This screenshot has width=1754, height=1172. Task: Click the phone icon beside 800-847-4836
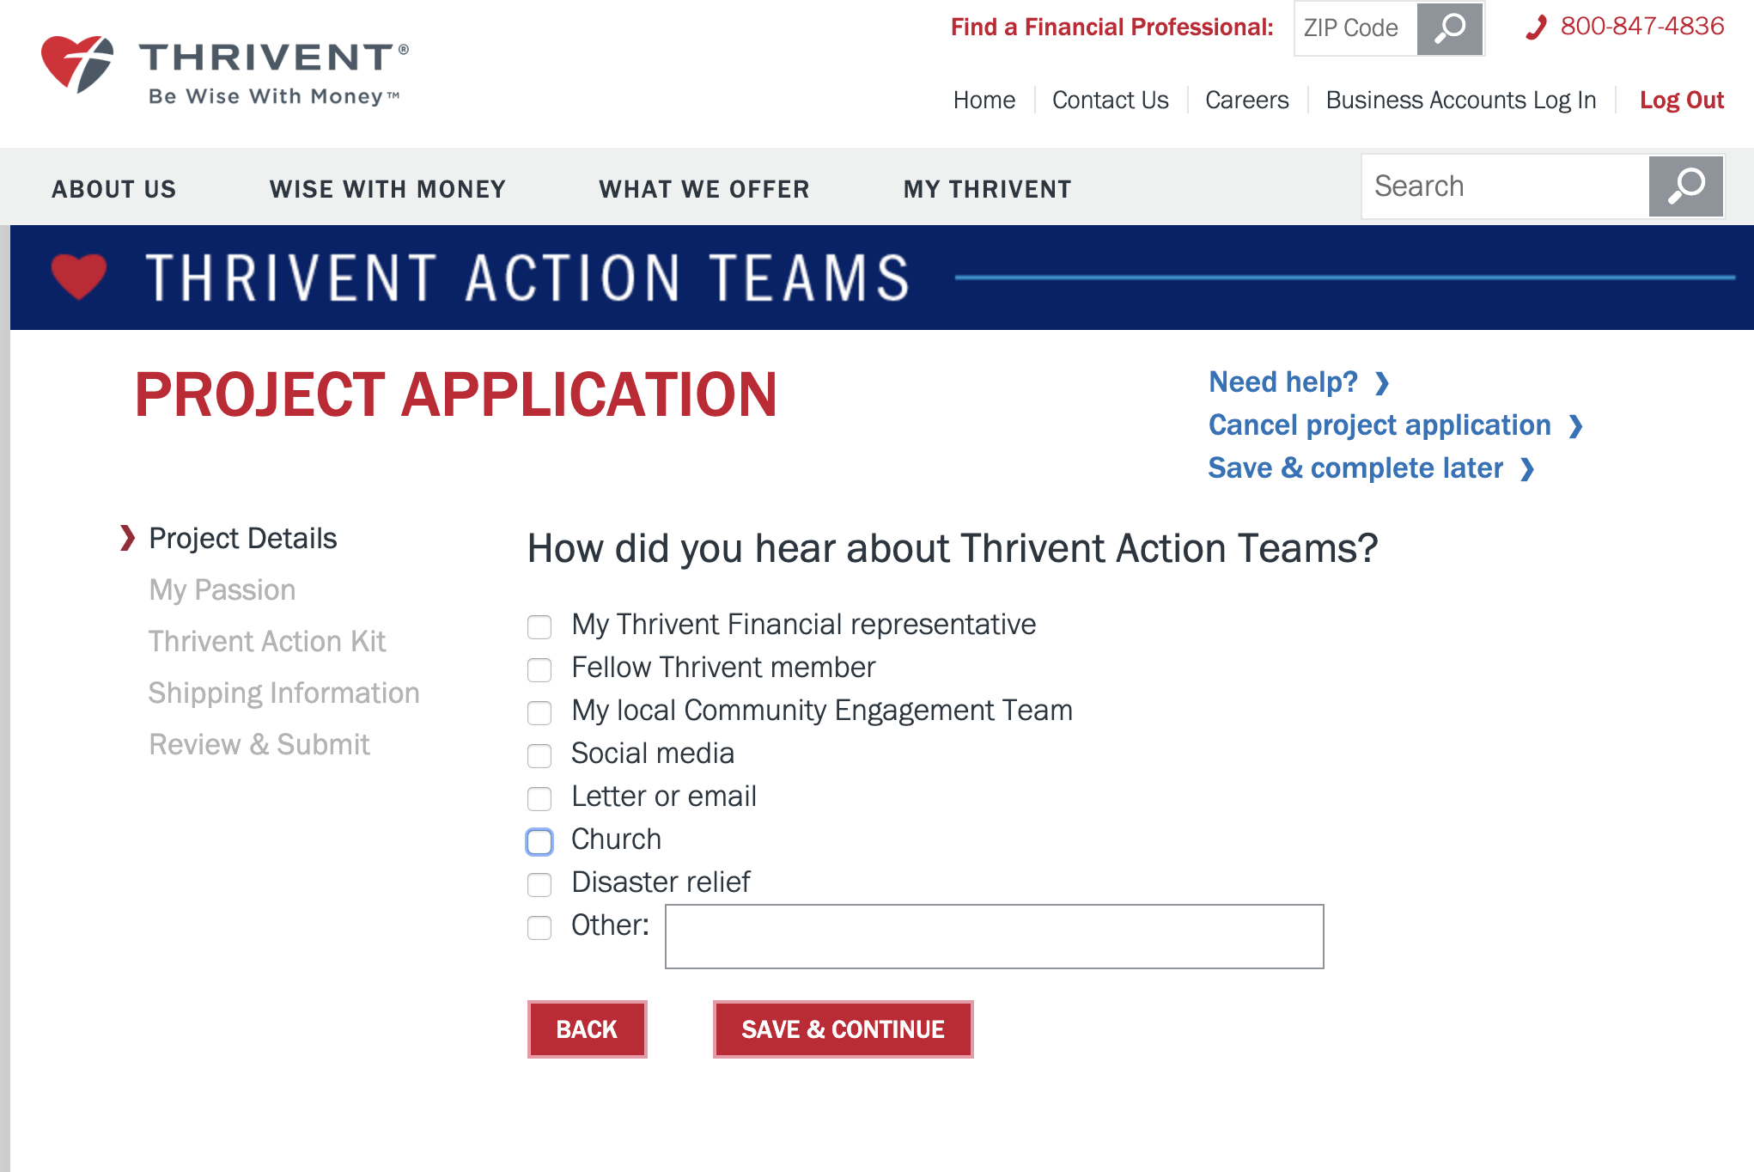(1537, 27)
